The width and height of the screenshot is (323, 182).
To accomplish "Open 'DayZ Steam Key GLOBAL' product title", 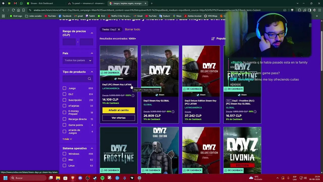I will coord(156,101).
